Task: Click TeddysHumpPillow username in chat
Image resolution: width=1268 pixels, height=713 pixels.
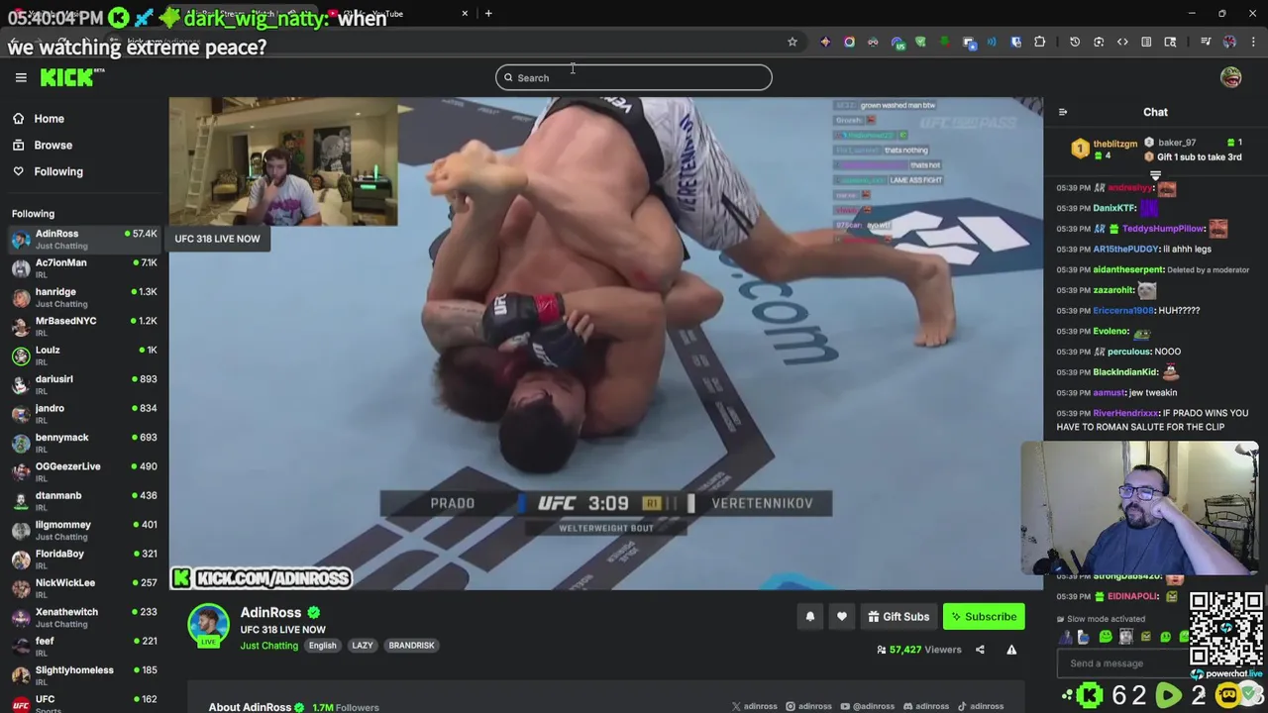Action: pos(1163,229)
